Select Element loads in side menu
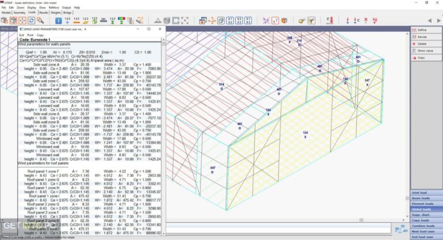Viewport: 443px width, 240px height. [426, 204]
